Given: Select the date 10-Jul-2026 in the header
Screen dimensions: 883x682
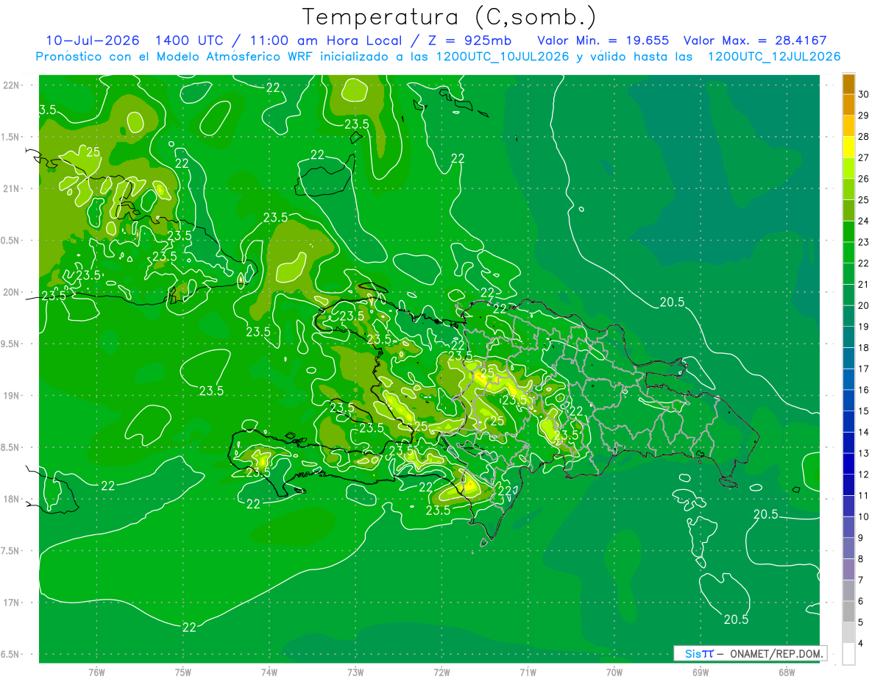Looking at the screenshot, I should [93, 40].
